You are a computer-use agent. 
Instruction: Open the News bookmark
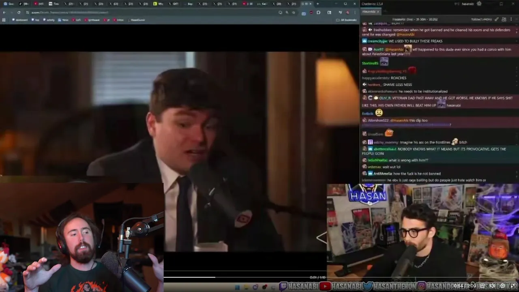(64, 20)
